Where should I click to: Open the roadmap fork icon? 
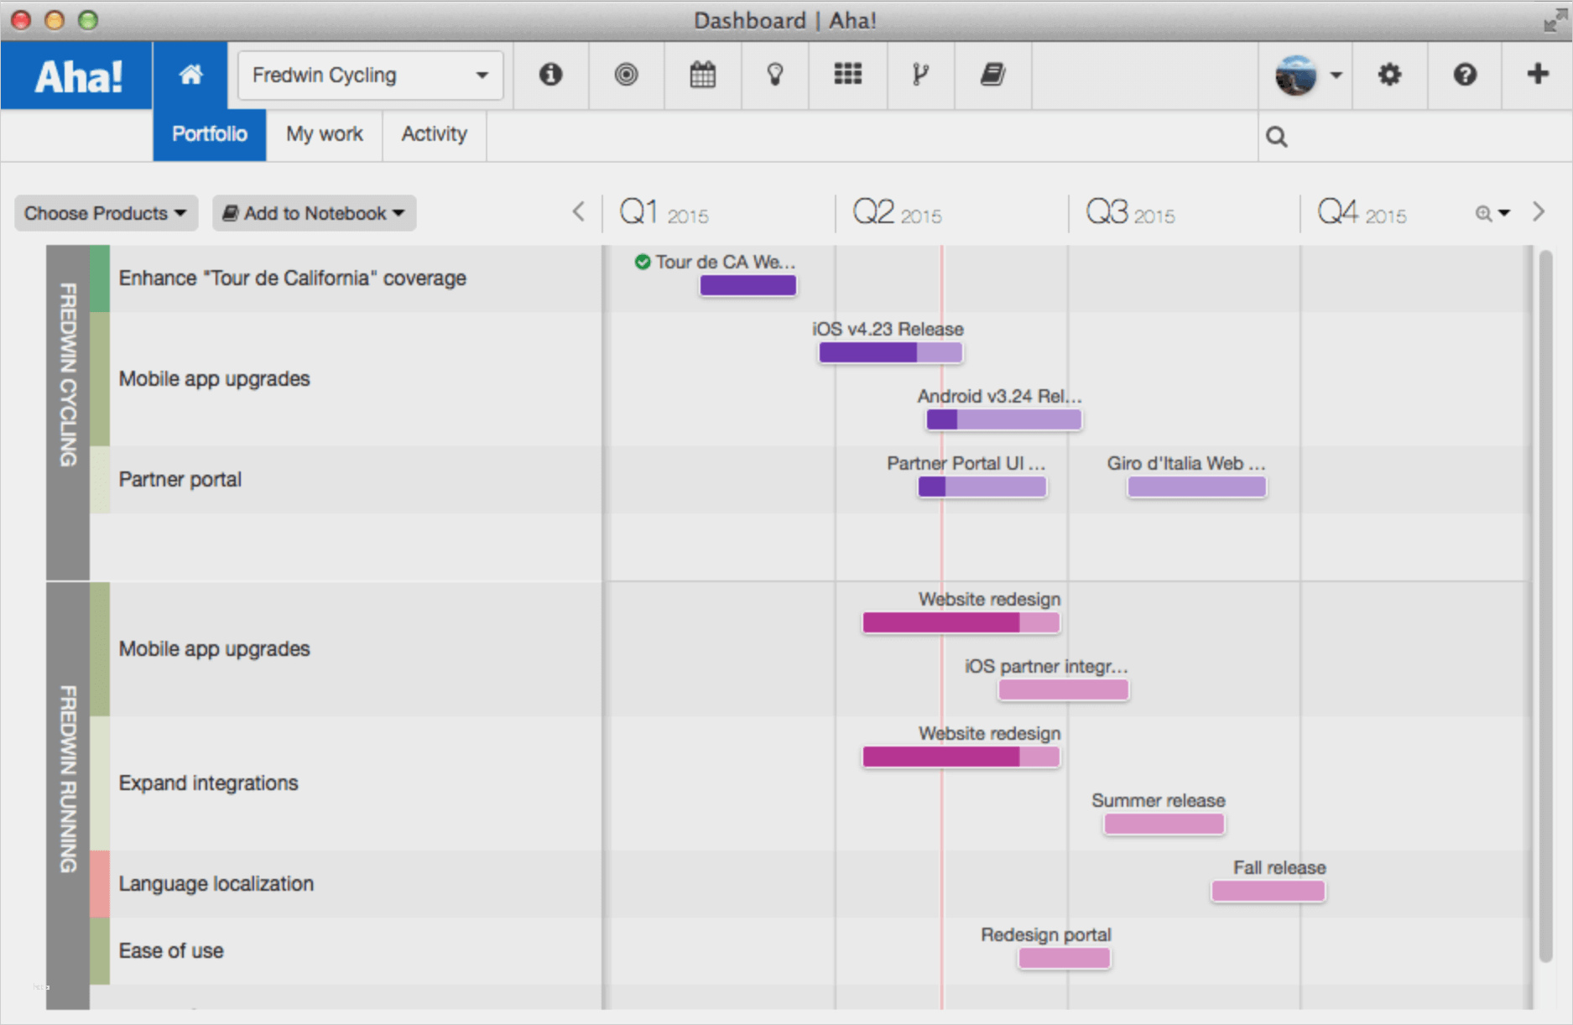click(920, 75)
